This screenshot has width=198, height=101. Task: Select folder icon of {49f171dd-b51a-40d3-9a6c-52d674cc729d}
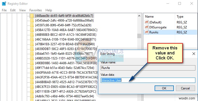32,68
